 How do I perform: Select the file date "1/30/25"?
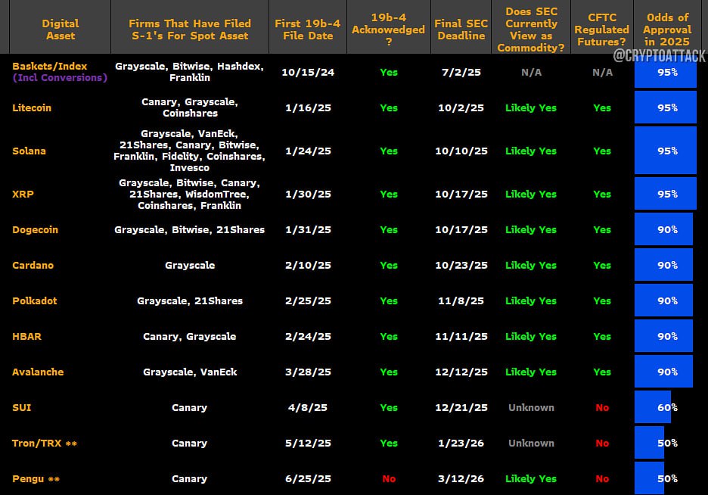308,195
